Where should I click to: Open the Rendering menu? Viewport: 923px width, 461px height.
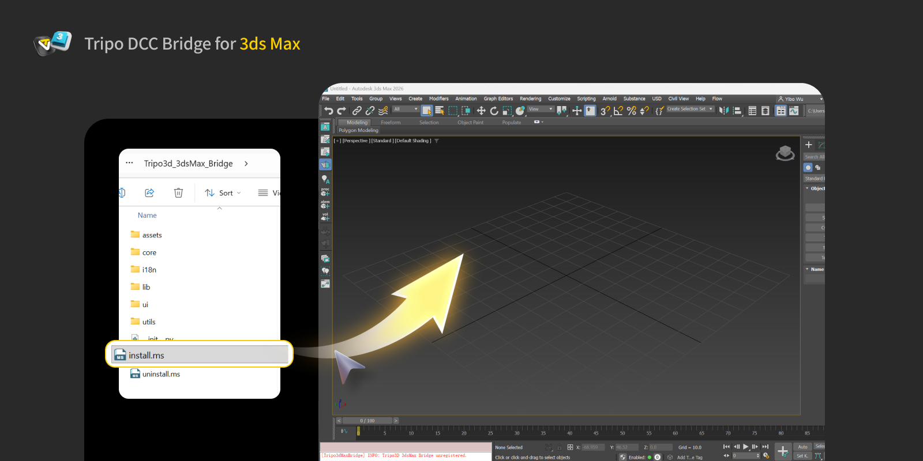pos(530,99)
